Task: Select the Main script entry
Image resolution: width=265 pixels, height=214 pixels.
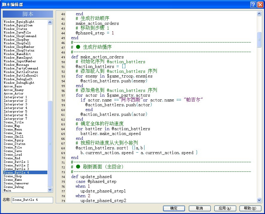Action: pyautogui.click(x=7, y=190)
